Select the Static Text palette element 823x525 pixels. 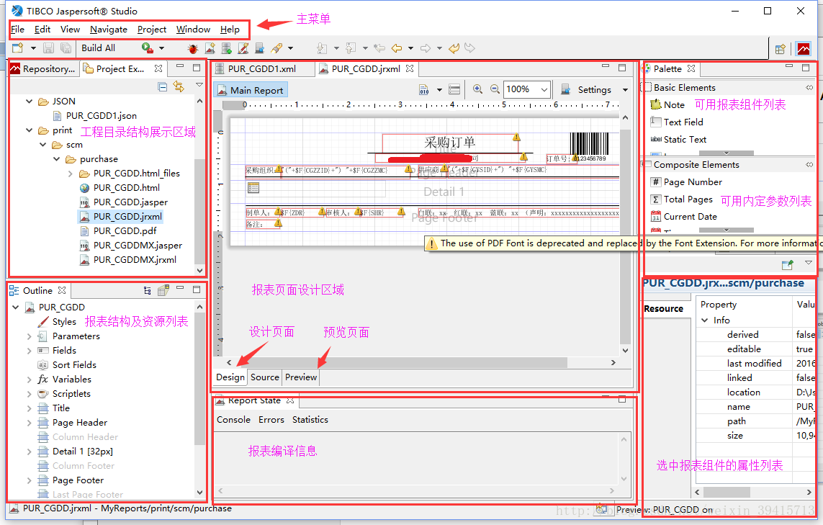point(678,139)
